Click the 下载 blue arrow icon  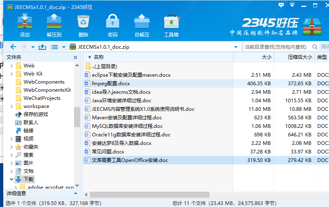(x=18, y=179)
